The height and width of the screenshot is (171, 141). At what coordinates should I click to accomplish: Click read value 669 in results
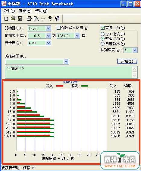132,91
